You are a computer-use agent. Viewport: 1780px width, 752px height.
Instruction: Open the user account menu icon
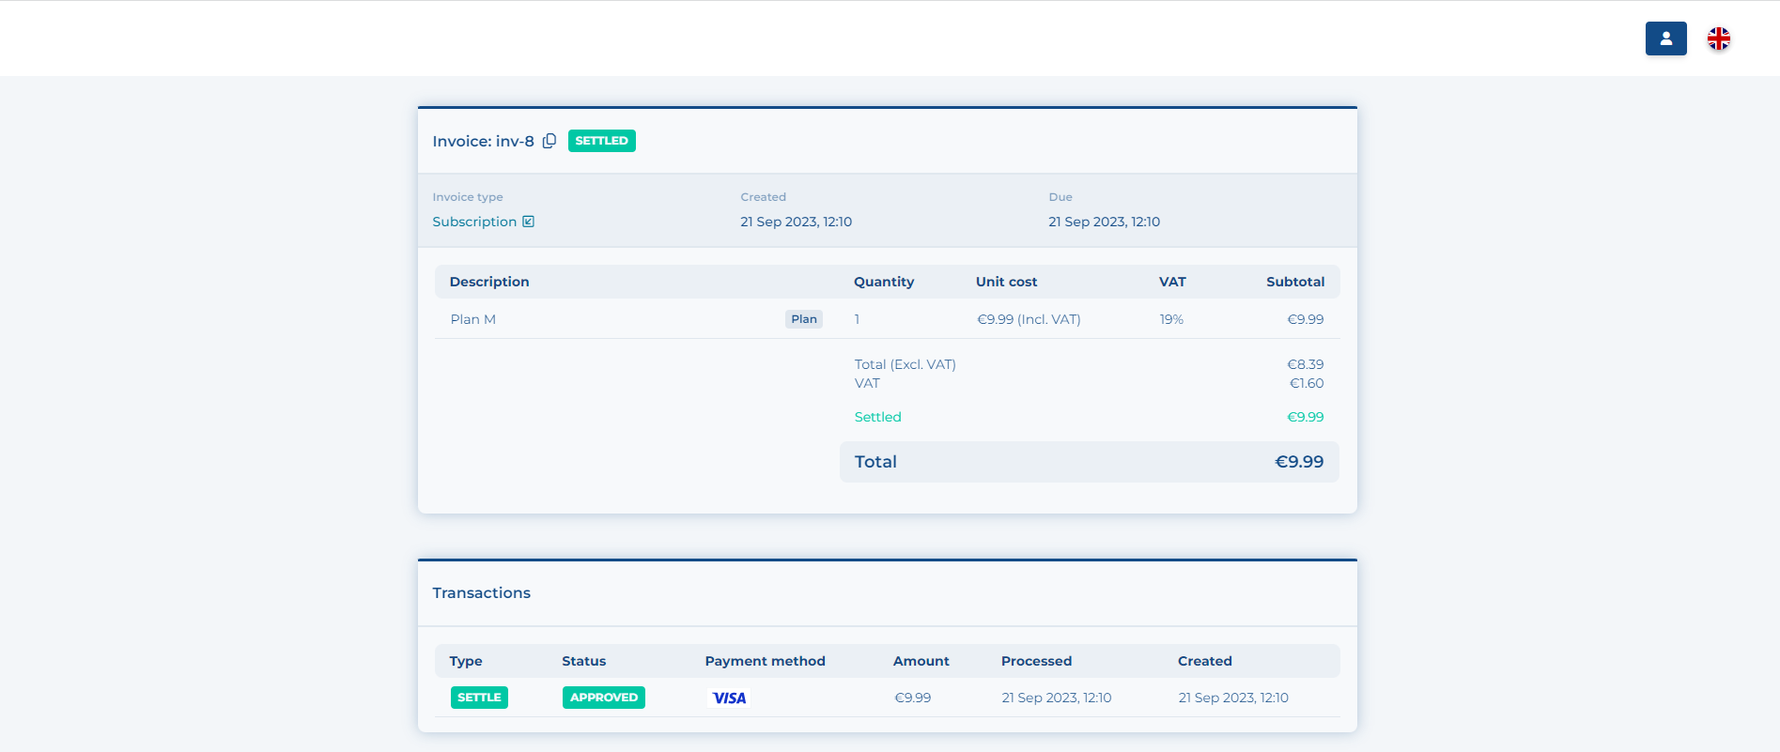tap(1665, 38)
